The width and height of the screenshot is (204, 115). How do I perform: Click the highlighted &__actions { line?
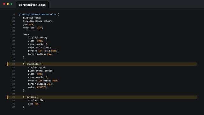[x=102, y=97]
